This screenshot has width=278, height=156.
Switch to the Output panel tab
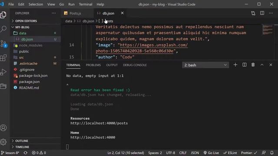112,65
